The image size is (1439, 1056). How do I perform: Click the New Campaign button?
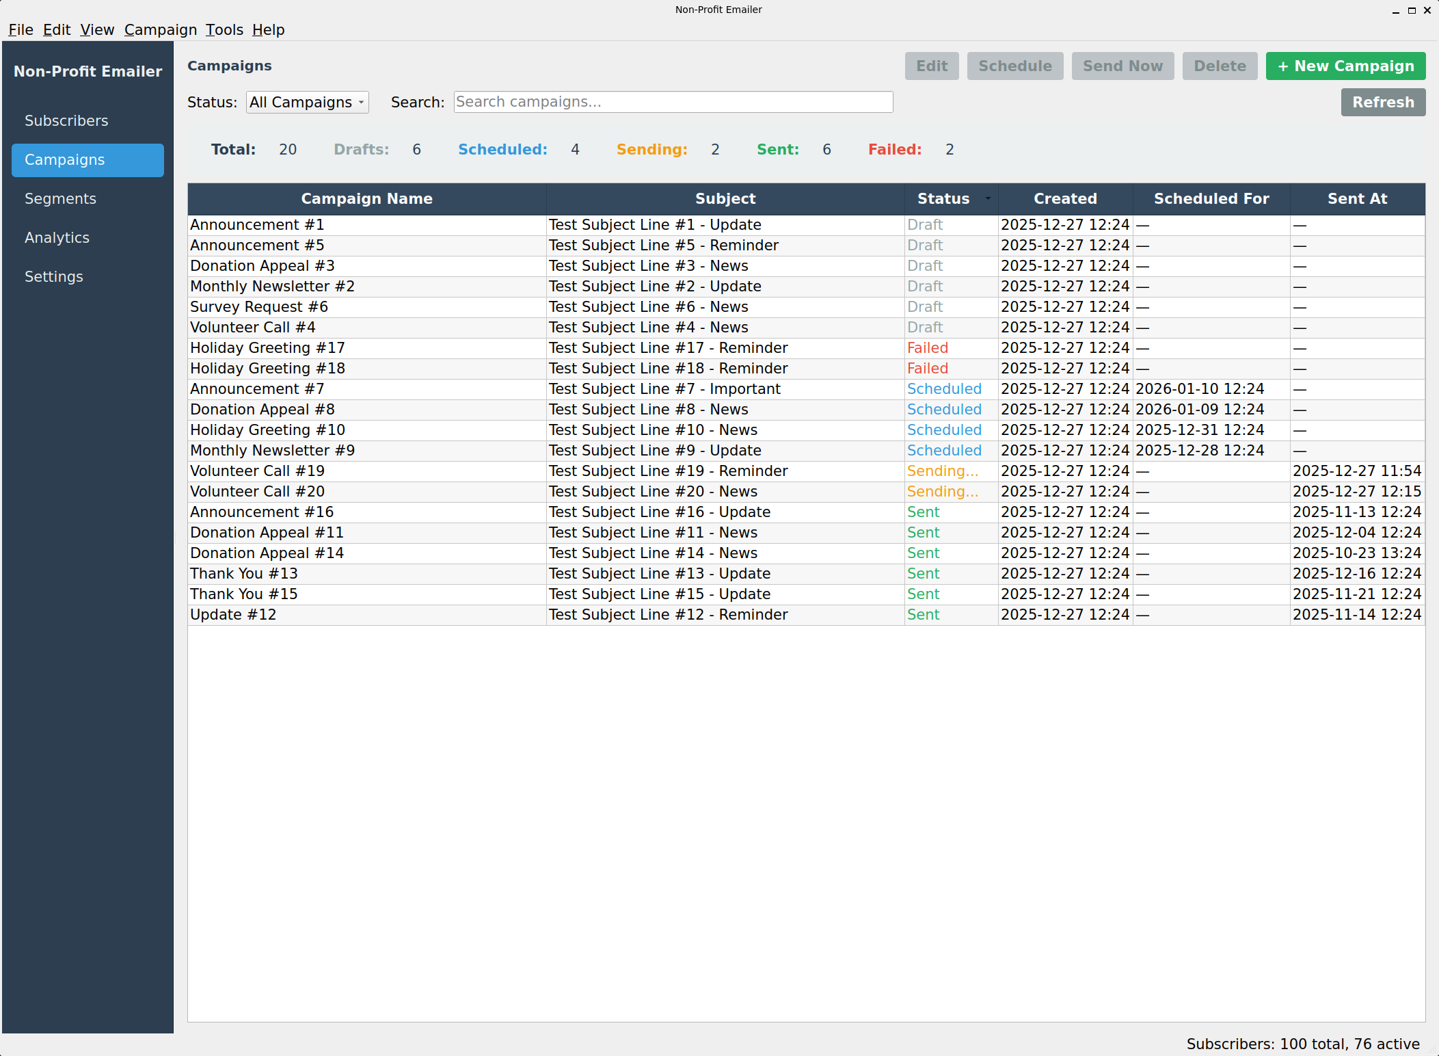[1345, 66]
